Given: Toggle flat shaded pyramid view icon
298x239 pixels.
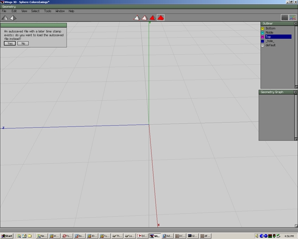Looking at the screenshot, I should pyautogui.click(x=5, y=18).
